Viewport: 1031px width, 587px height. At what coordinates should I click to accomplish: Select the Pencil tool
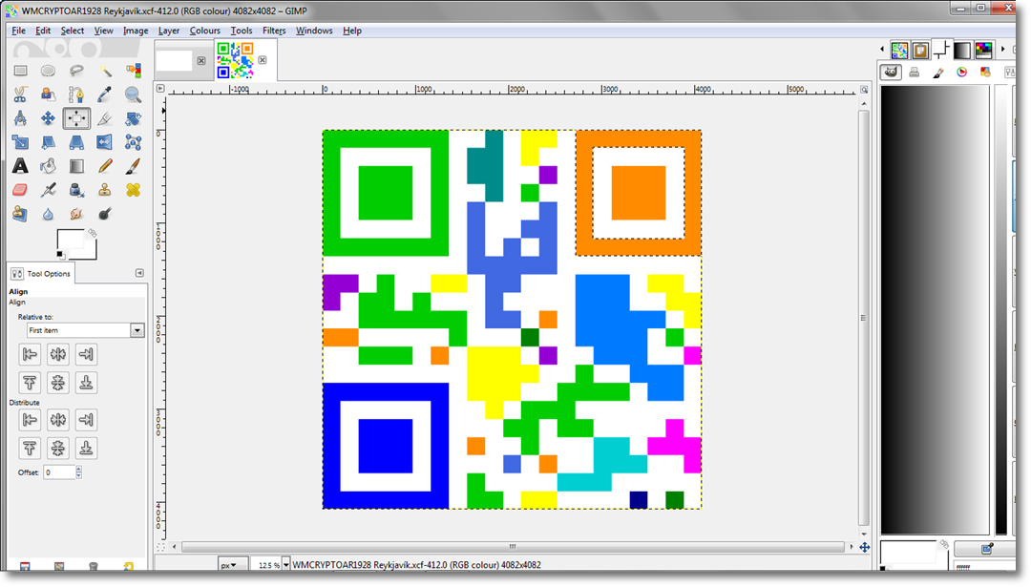[x=105, y=166]
